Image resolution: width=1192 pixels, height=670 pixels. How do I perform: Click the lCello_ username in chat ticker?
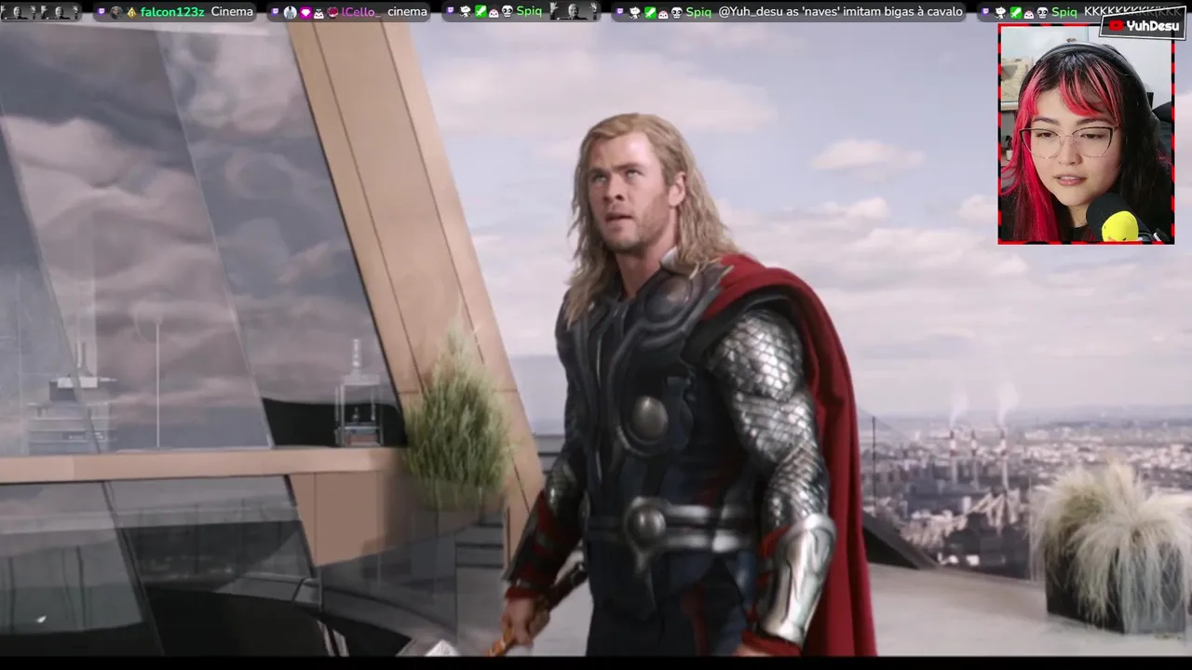click(361, 12)
